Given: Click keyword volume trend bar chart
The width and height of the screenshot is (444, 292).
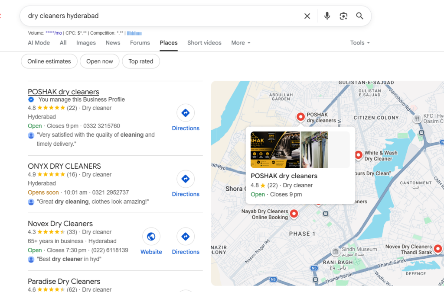Looking at the screenshot, I should point(134,33).
